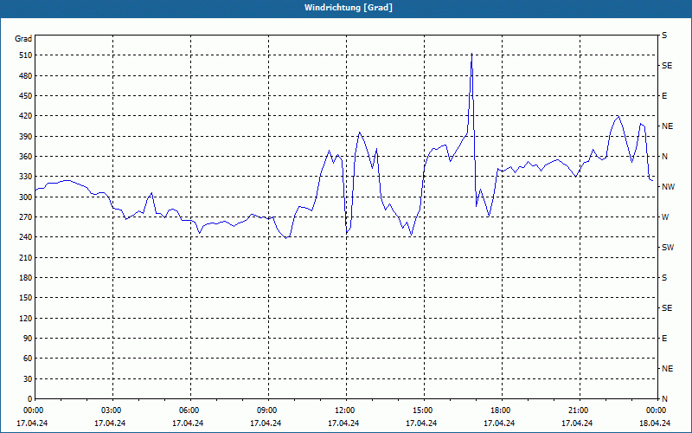Click the 450 tick label on the degree axis
The width and height of the screenshot is (692, 433).
pyautogui.click(x=26, y=96)
